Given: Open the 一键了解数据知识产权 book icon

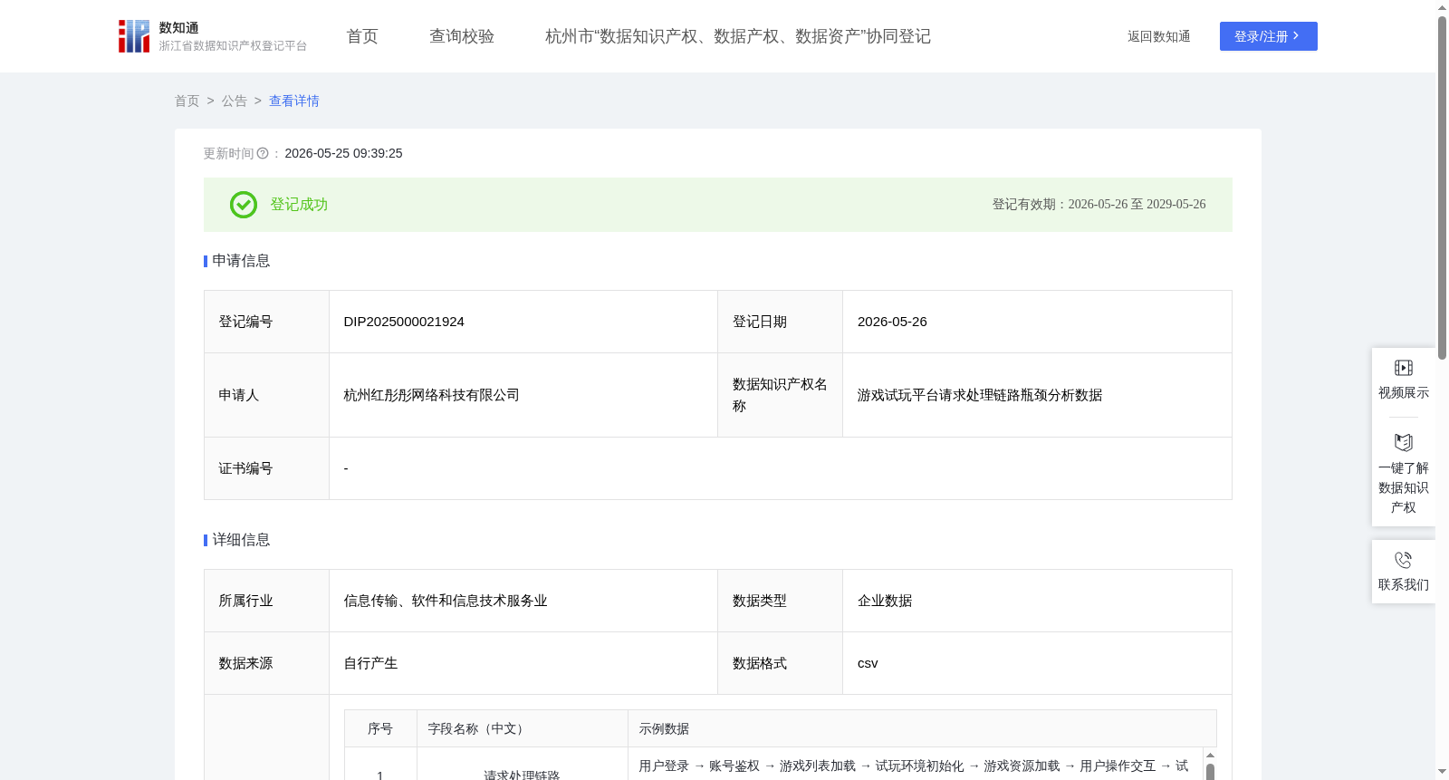Looking at the screenshot, I should 1404,443.
